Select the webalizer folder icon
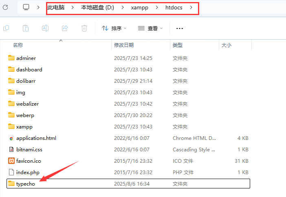Viewport: 286px width, 197px height. pos(11,104)
